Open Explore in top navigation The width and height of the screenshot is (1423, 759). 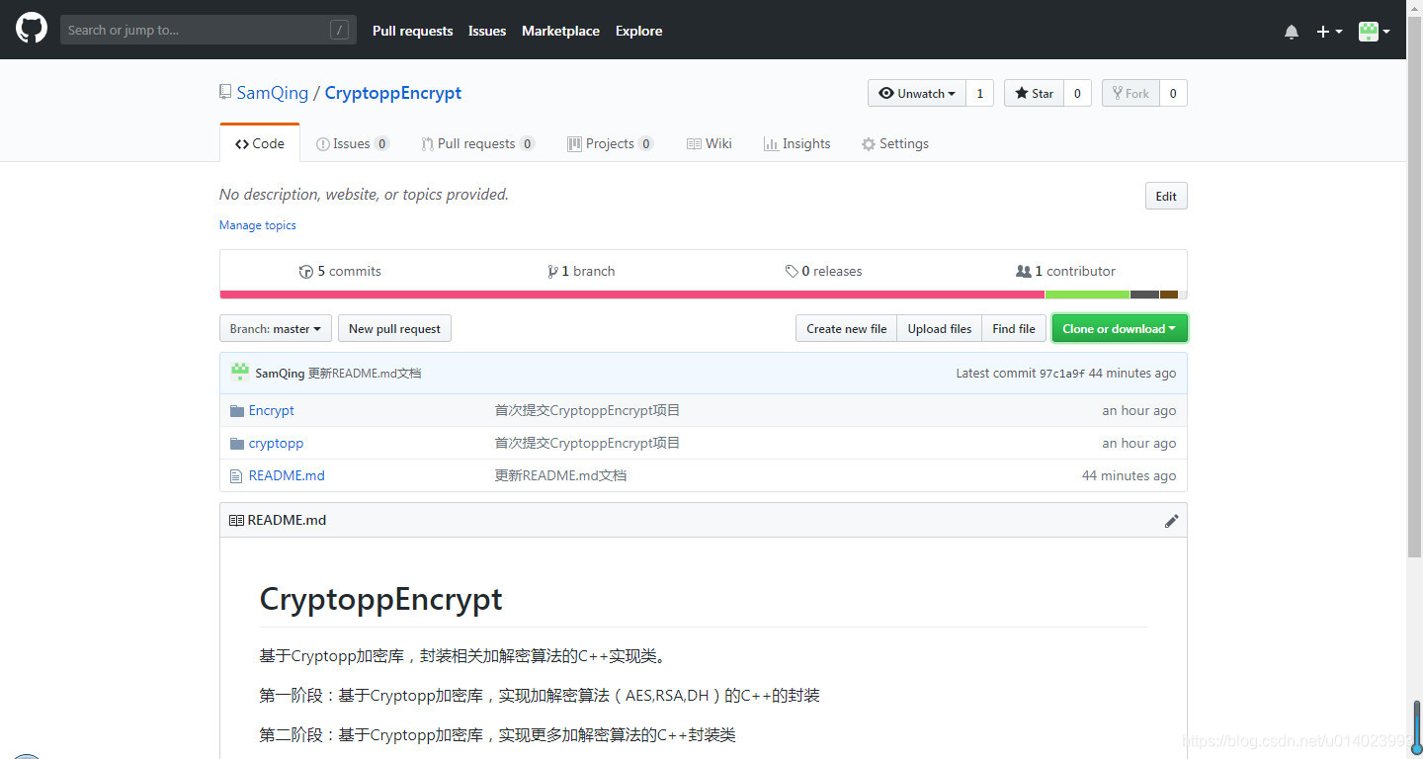(638, 31)
